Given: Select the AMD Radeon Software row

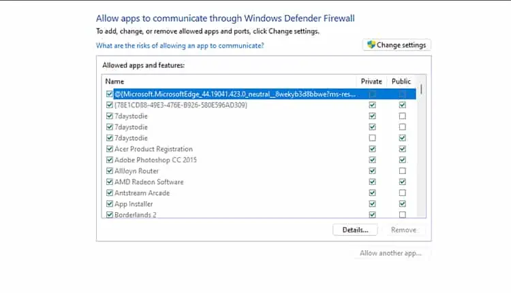Looking at the screenshot, I should 149,182.
